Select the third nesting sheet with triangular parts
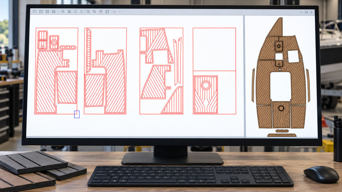 coord(161,71)
